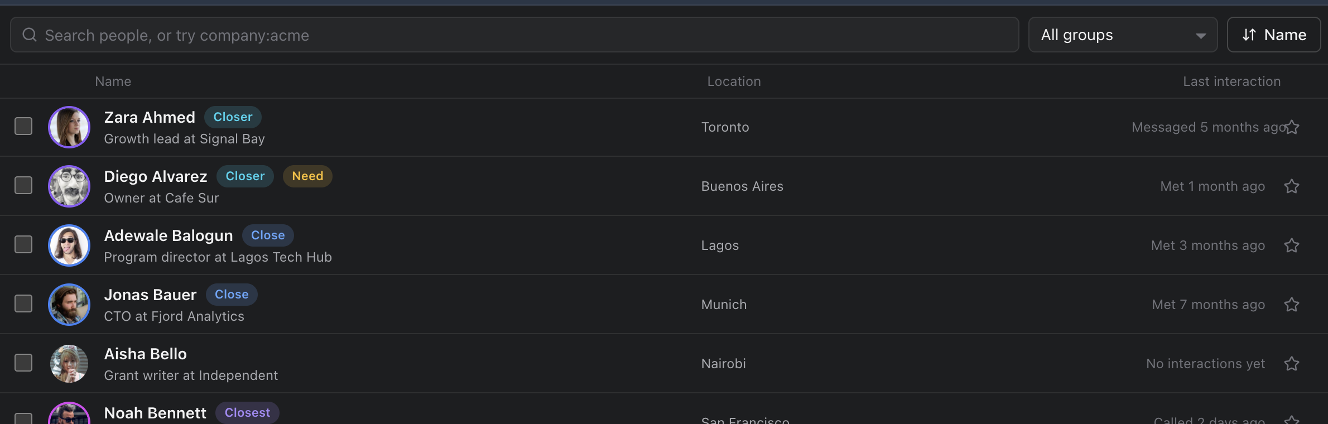Click 'Growth lead at Signal Bay' subtitle
This screenshot has width=1328, height=424.
[184, 139]
